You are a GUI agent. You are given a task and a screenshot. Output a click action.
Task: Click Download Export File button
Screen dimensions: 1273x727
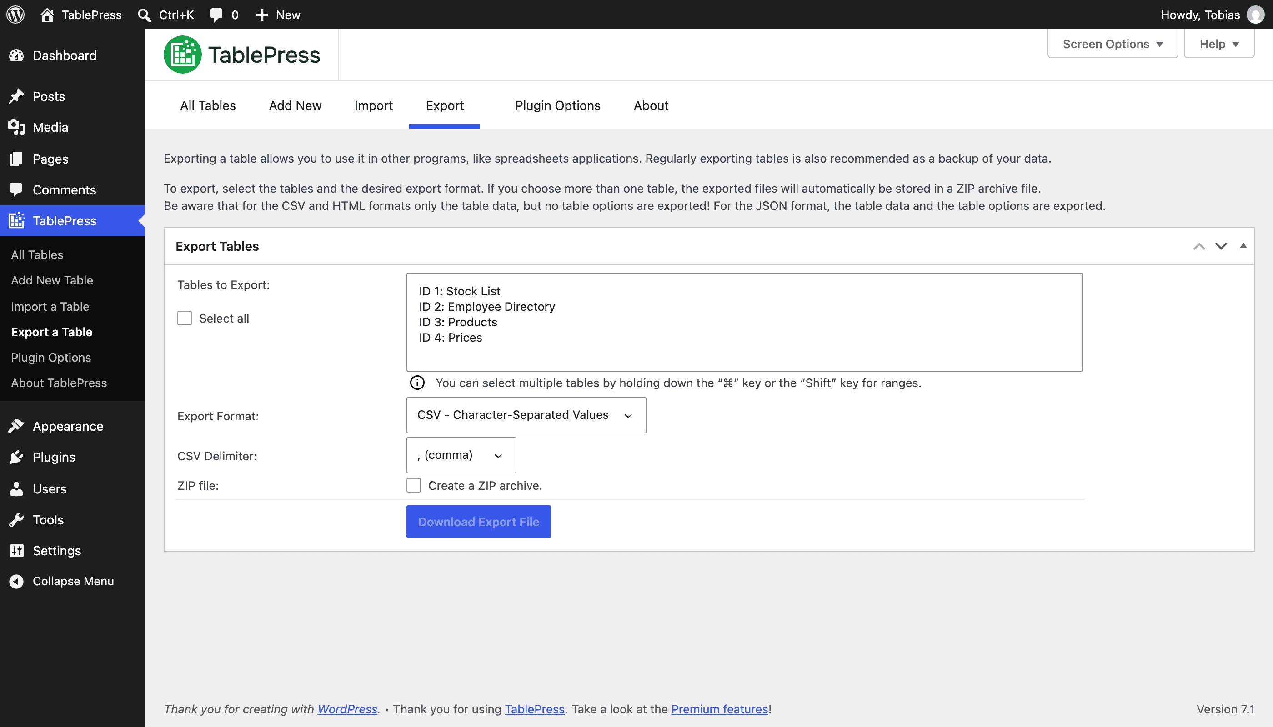coord(479,522)
